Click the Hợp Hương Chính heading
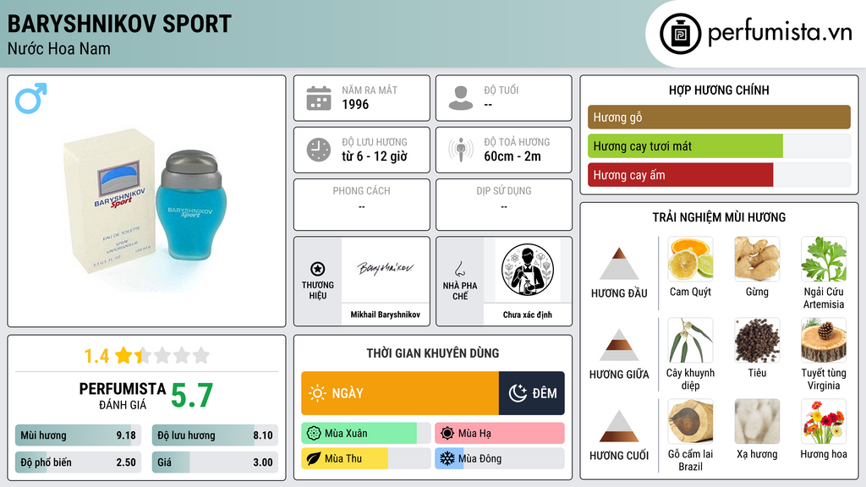 pos(719,90)
